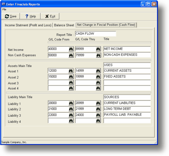Click binoculars next to Non Cash Expenses 50000
The image size is (169, 156).
click(71, 55)
